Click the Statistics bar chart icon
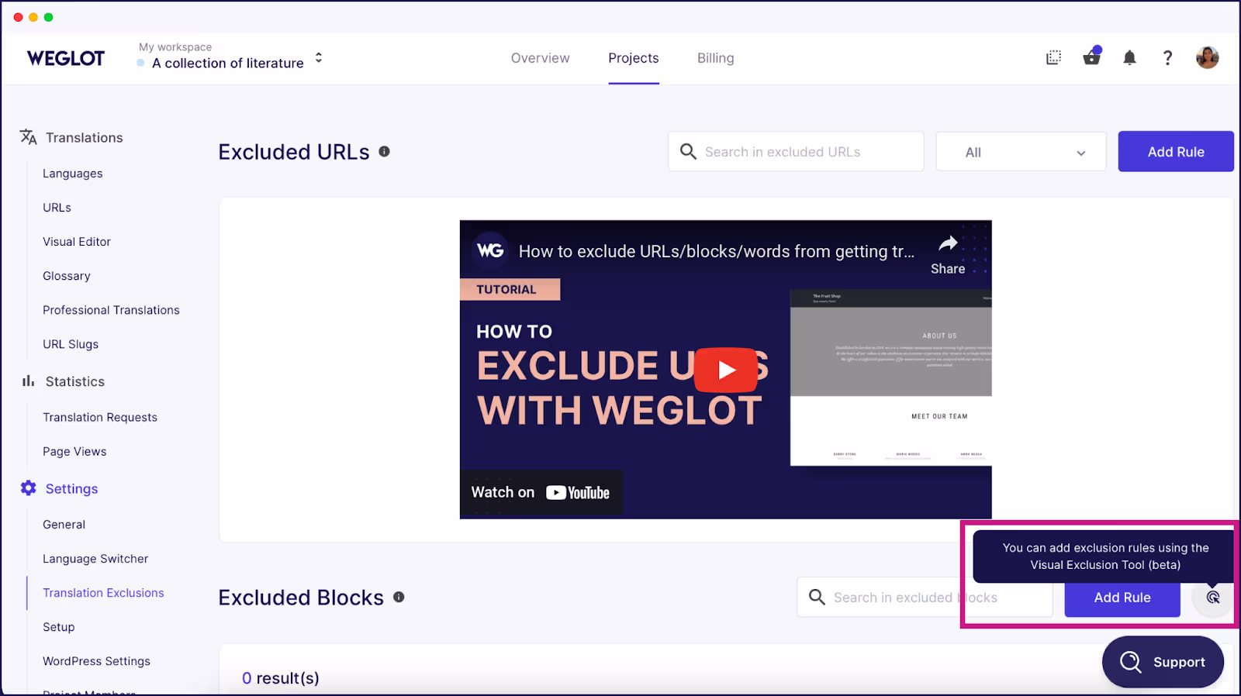 29,381
